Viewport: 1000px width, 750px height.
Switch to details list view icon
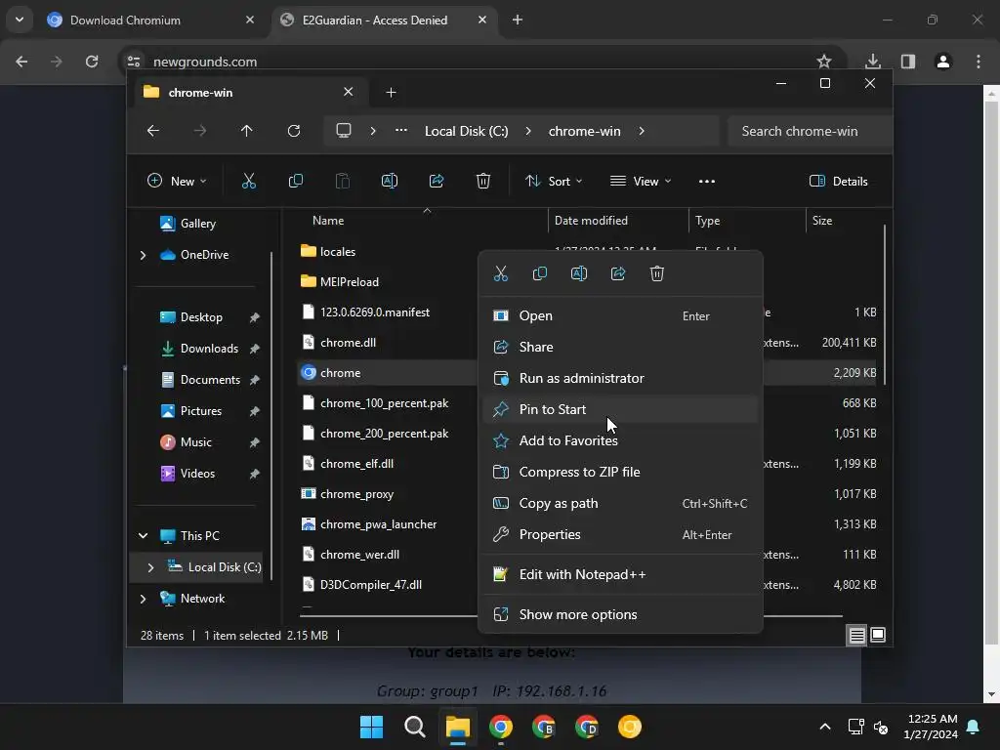pyautogui.click(x=856, y=635)
